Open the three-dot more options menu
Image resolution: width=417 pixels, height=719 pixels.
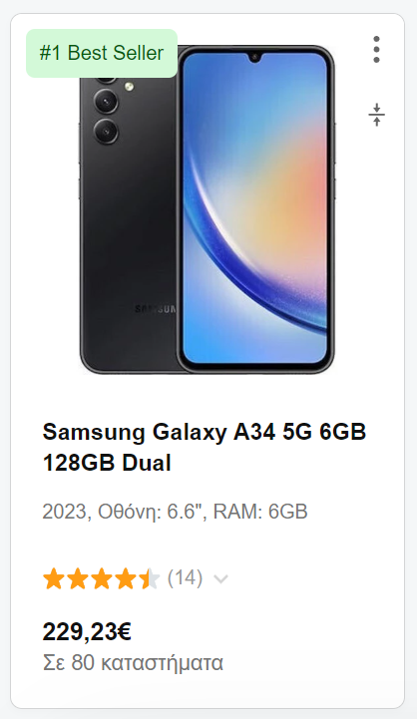click(x=376, y=50)
